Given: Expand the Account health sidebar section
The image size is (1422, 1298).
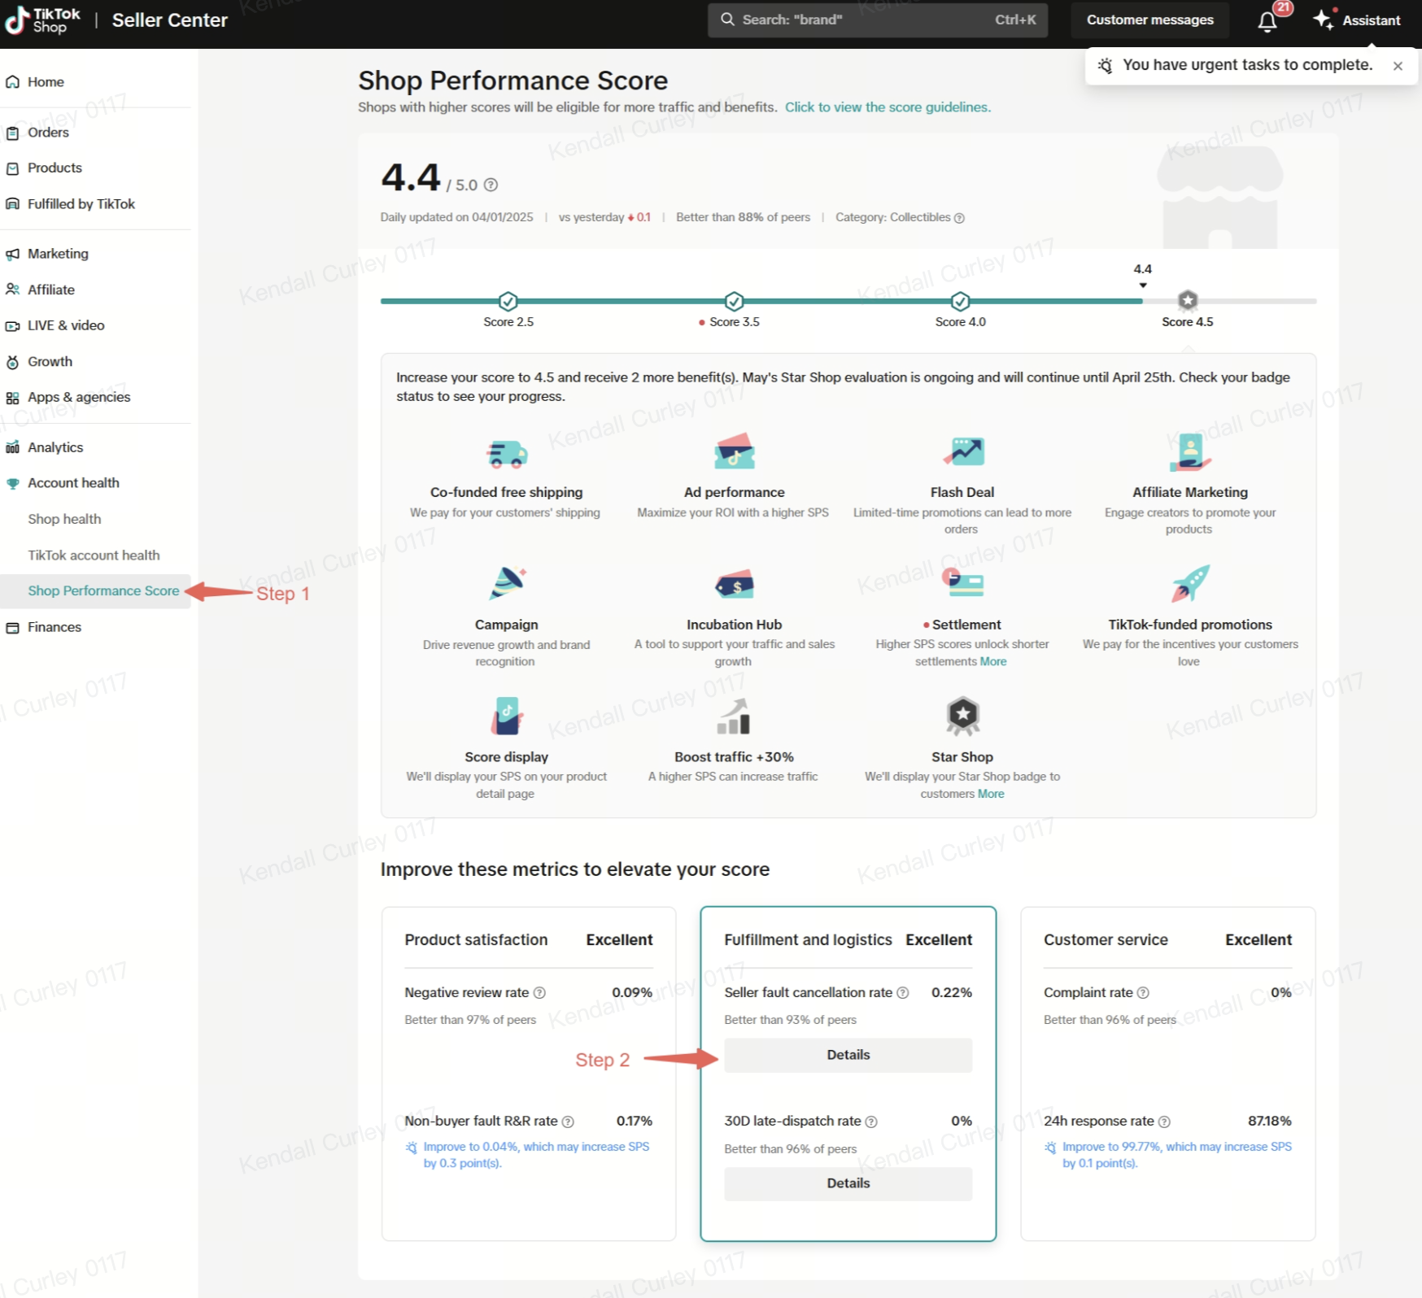Looking at the screenshot, I should coord(73,483).
